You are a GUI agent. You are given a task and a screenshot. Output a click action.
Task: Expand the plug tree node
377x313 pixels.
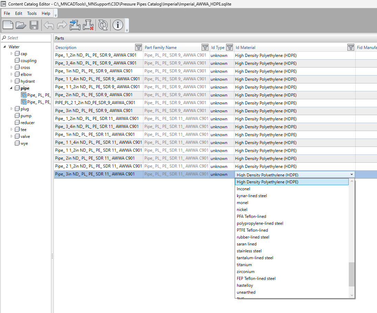(x=11, y=109)
